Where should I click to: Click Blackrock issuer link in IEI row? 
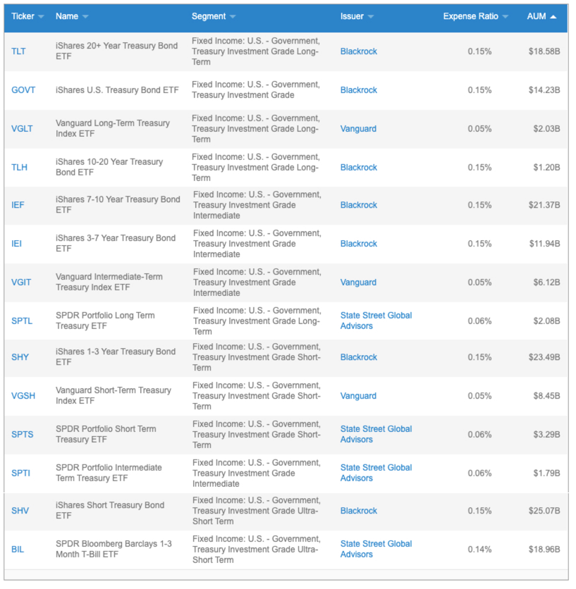[x=359, y=244]
